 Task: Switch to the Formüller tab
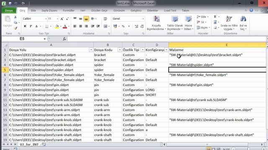(x=69, y=10)
